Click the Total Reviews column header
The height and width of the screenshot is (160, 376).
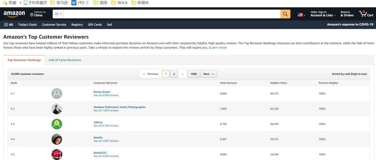[228, 83]
